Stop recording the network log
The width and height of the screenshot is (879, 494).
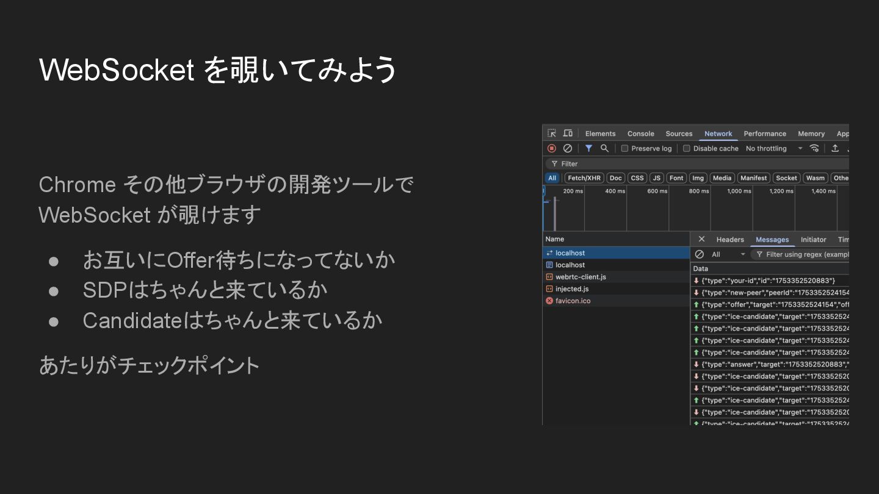(x=552, y=148)
